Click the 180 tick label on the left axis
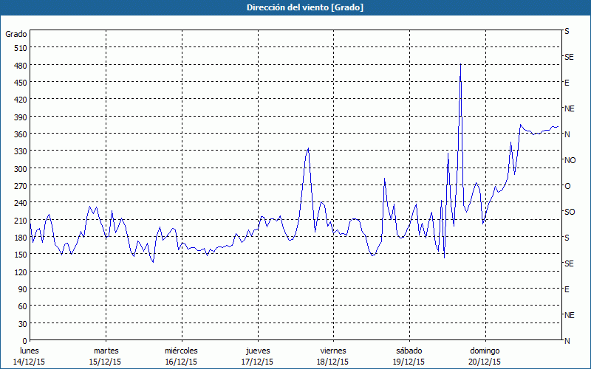The image size is (591, 369). tap(19, 238)
